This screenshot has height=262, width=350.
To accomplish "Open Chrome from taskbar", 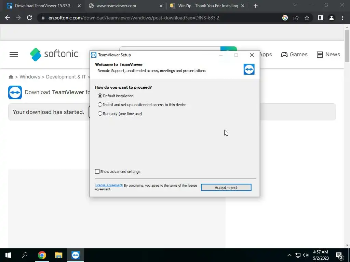I will (42, 255).
